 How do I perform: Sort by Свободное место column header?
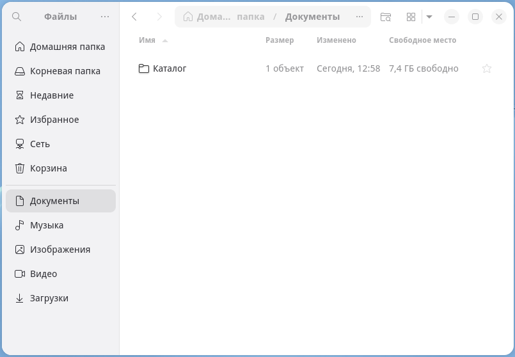coord(422,40)
